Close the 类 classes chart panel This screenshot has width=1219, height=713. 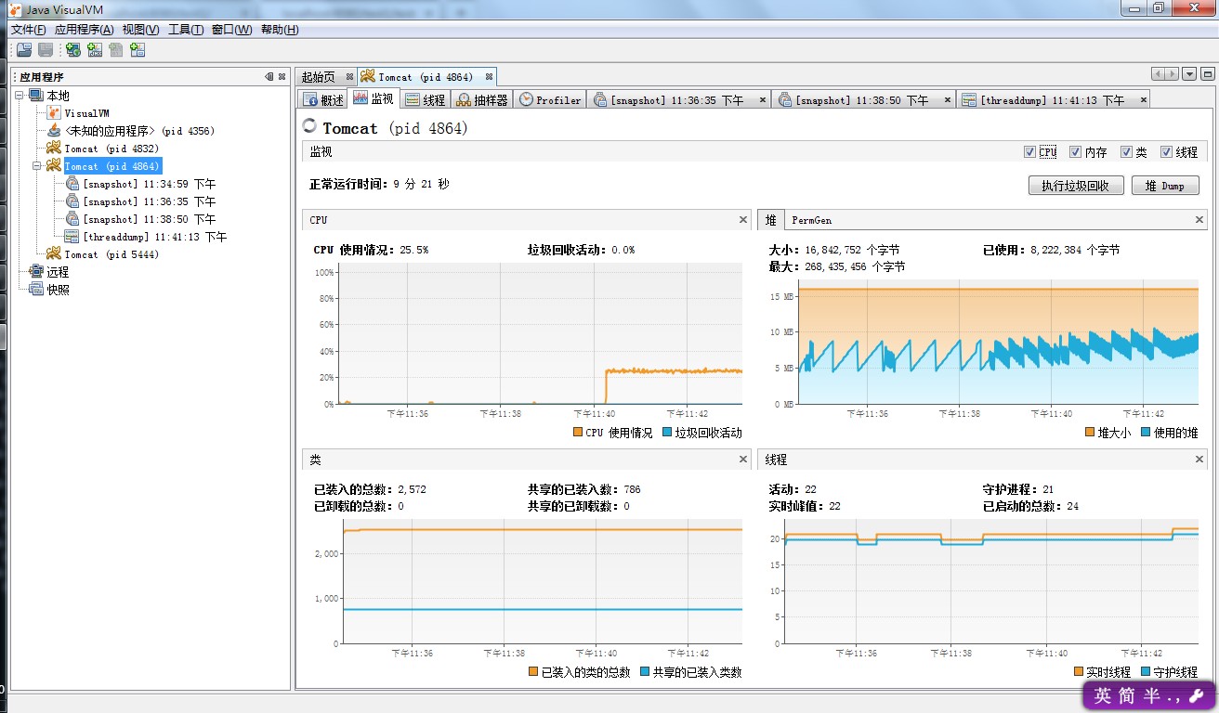743,460
